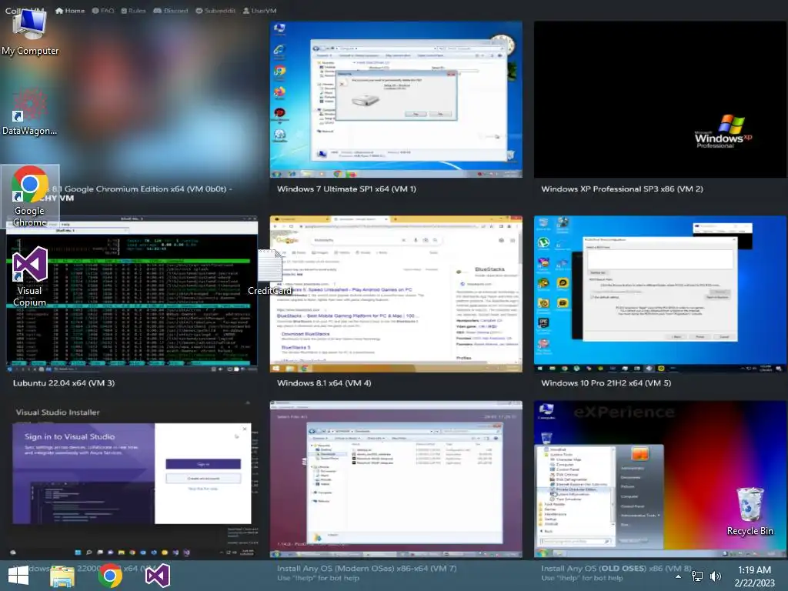
Task: Go to the Home nav link
Action: pos(70,11)
